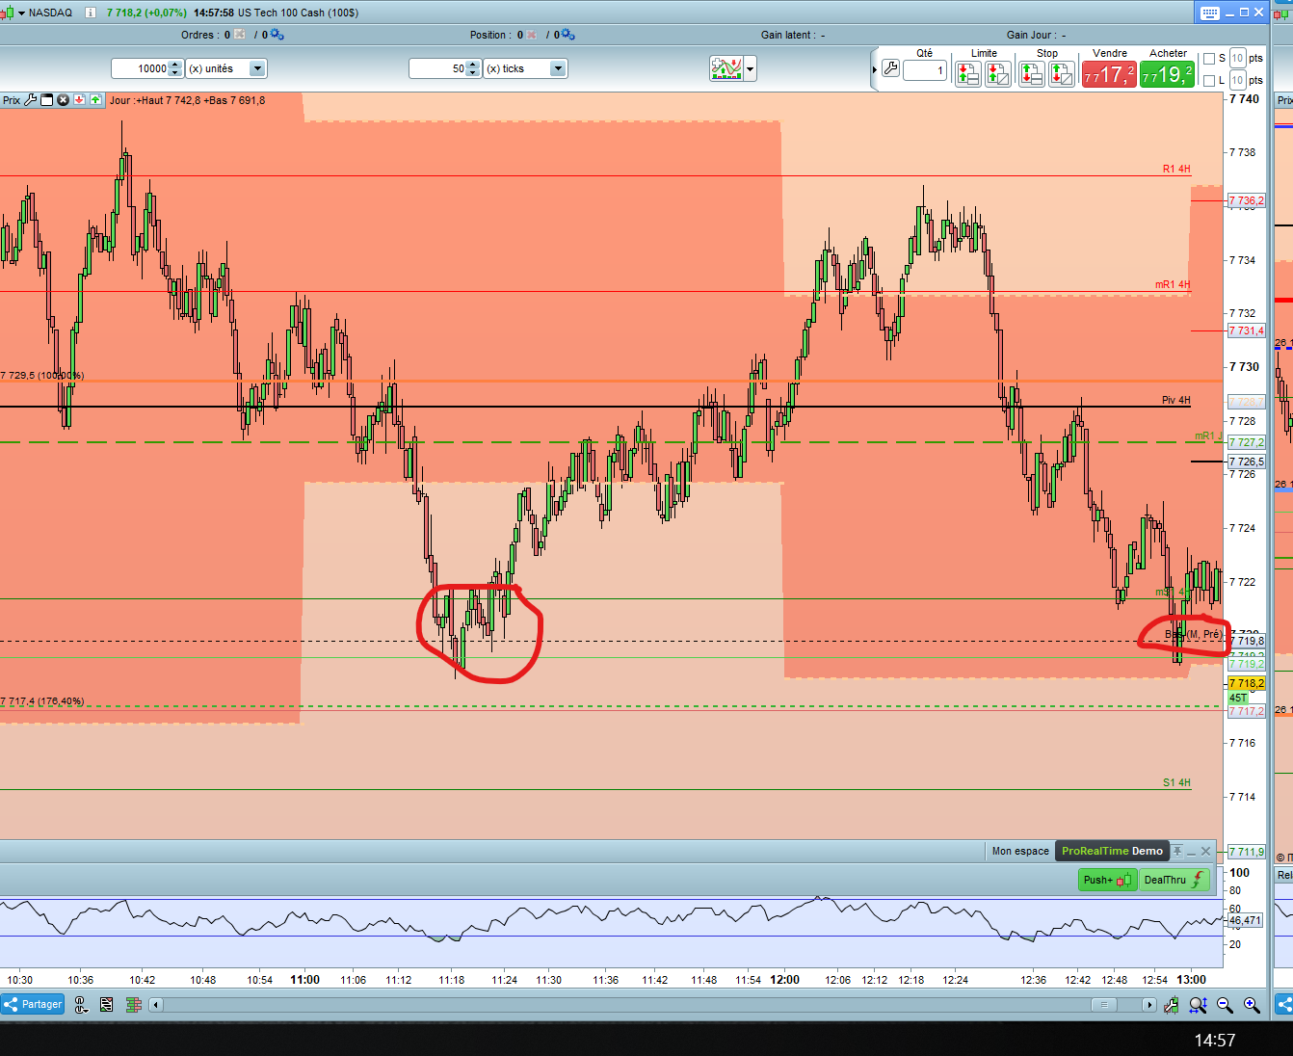This screenshot has width=1293, height=1056.
Task: Click the R1 4H resistance line label
Action: pos(1175,169)
